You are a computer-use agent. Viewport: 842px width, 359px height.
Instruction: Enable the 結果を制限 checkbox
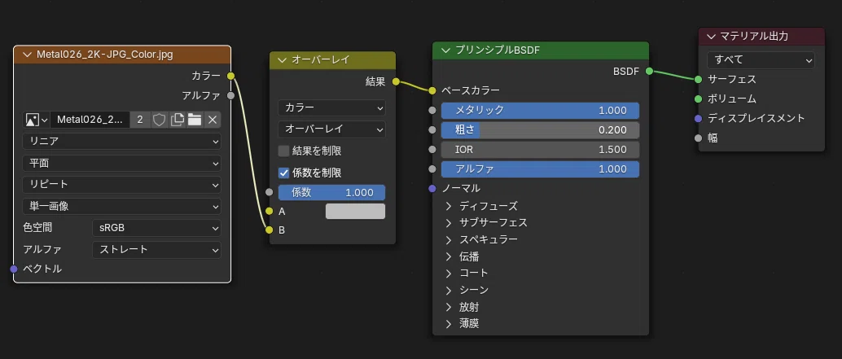point(283,151)
